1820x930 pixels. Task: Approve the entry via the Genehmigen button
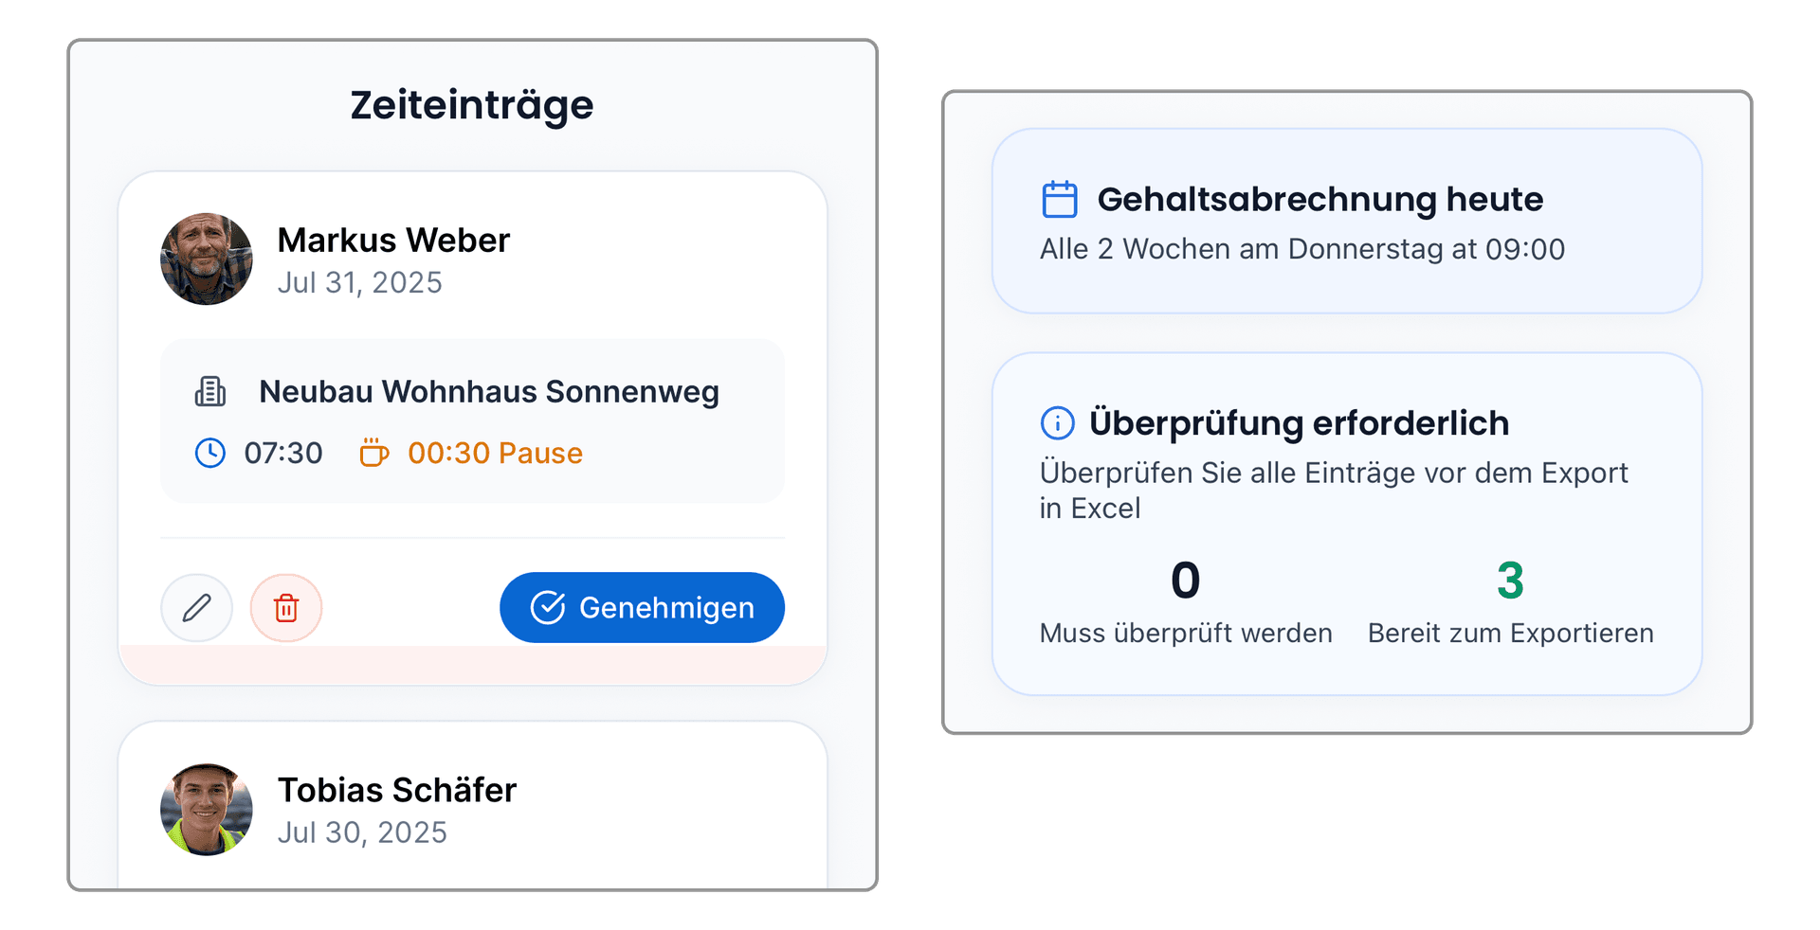[642, 607]
